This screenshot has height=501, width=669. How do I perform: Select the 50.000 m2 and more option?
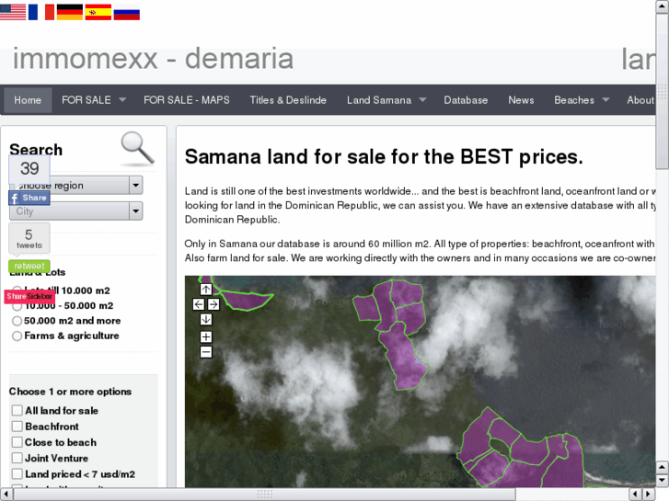coord(17,321)
